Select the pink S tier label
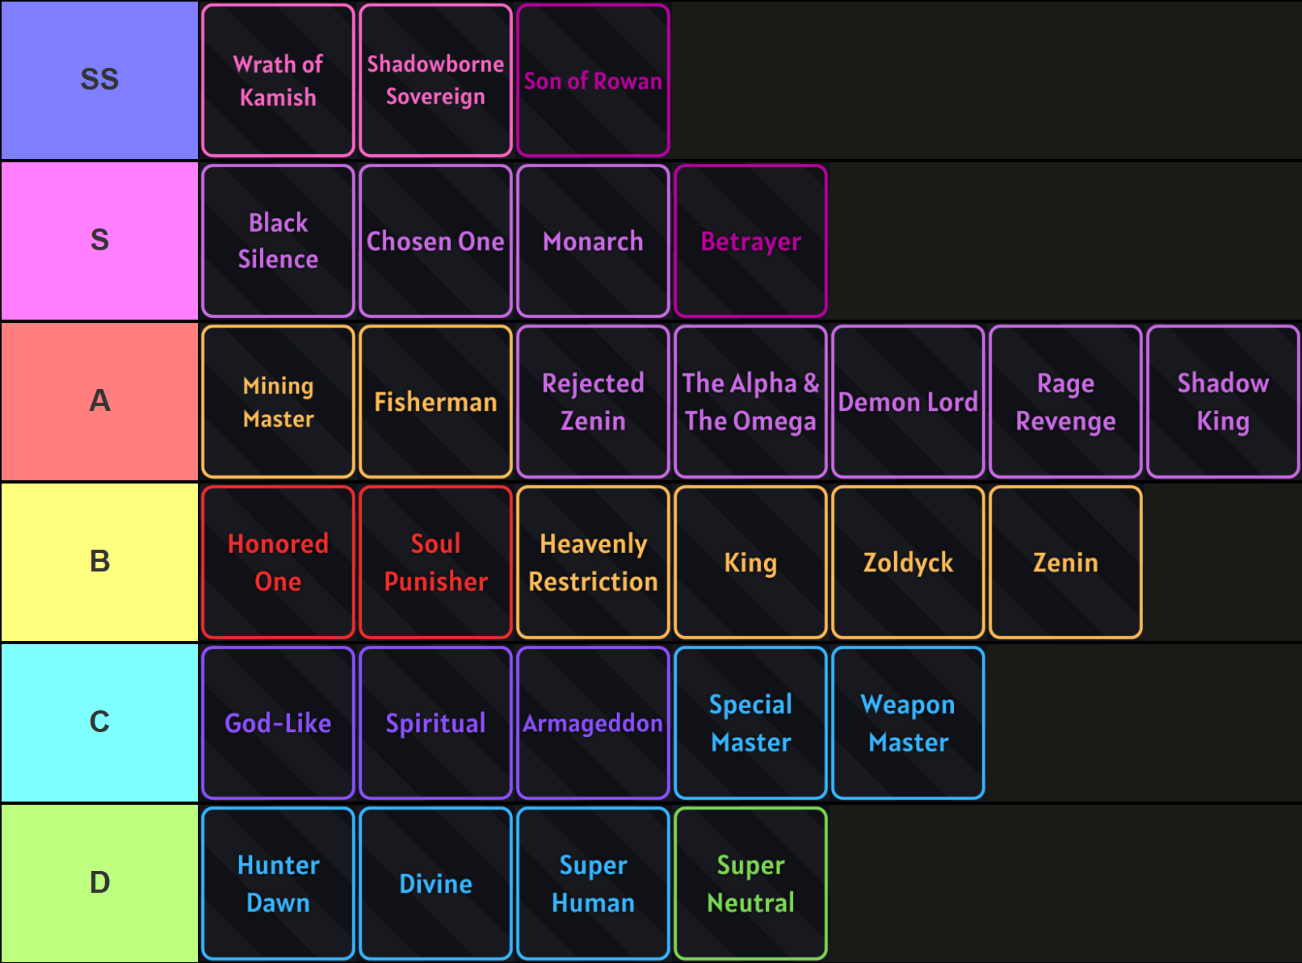The image size is (1302, 963). click(99, 241)
